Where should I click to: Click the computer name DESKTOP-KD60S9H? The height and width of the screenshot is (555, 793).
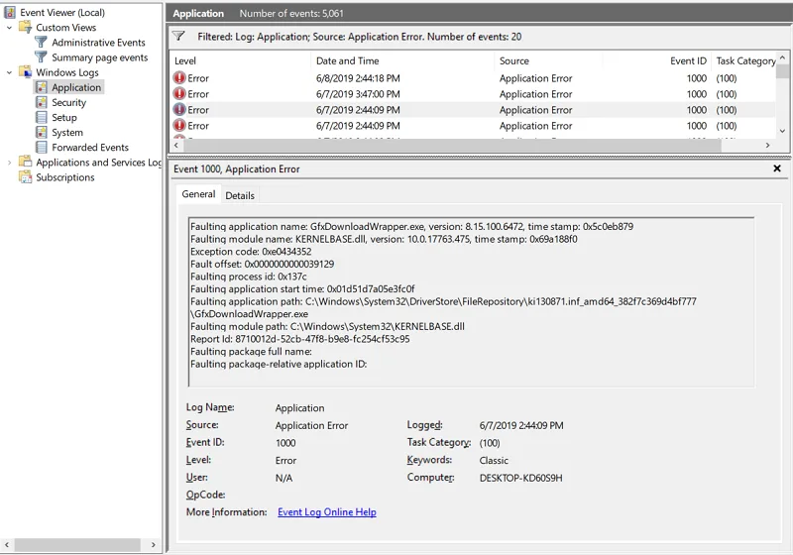point(520,478)
